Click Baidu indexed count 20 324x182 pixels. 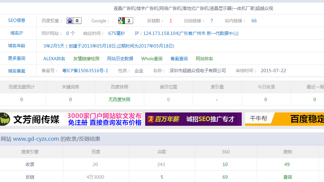95,164
